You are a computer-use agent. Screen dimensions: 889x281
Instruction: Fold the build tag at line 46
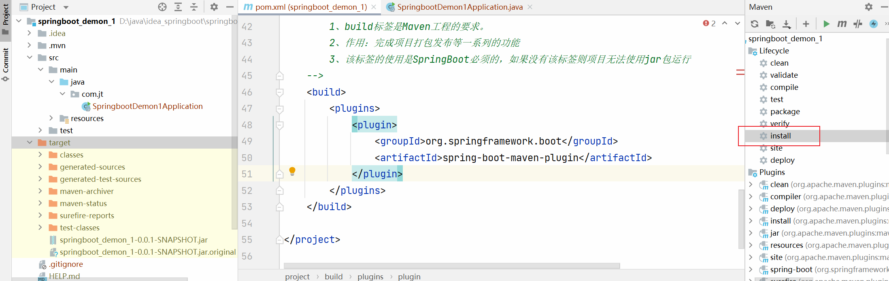tap(279, 92)
